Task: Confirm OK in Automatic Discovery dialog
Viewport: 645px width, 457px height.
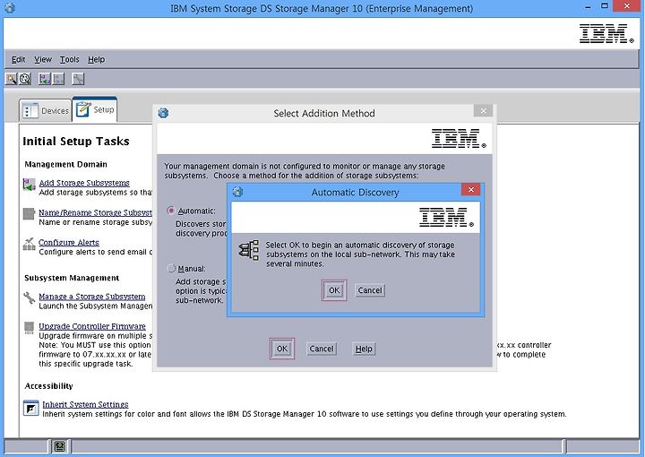Action: [x=334, y=290]
